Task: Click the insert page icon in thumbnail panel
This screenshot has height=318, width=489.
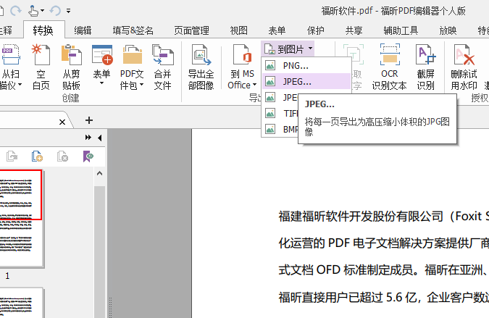Action: click(37, 156)
